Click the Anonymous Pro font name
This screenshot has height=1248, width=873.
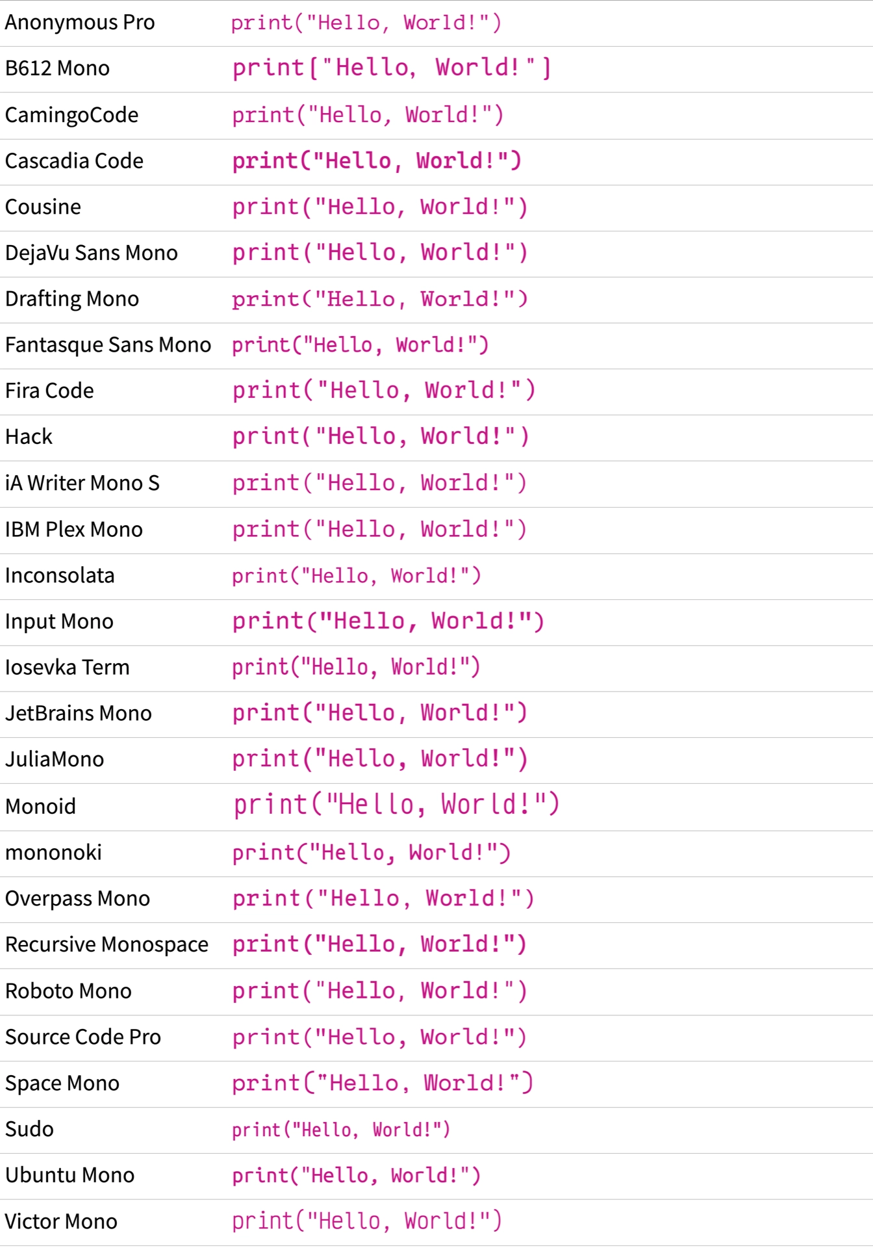tap(80, 23)
